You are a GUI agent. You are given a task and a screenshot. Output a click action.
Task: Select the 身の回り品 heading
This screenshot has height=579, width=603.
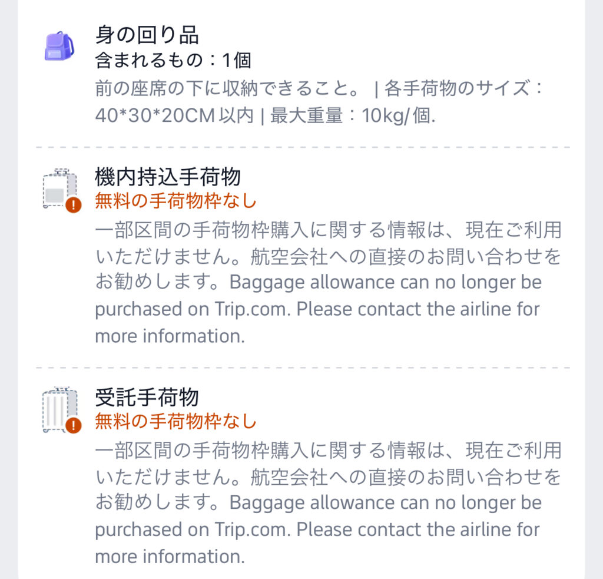147,35
